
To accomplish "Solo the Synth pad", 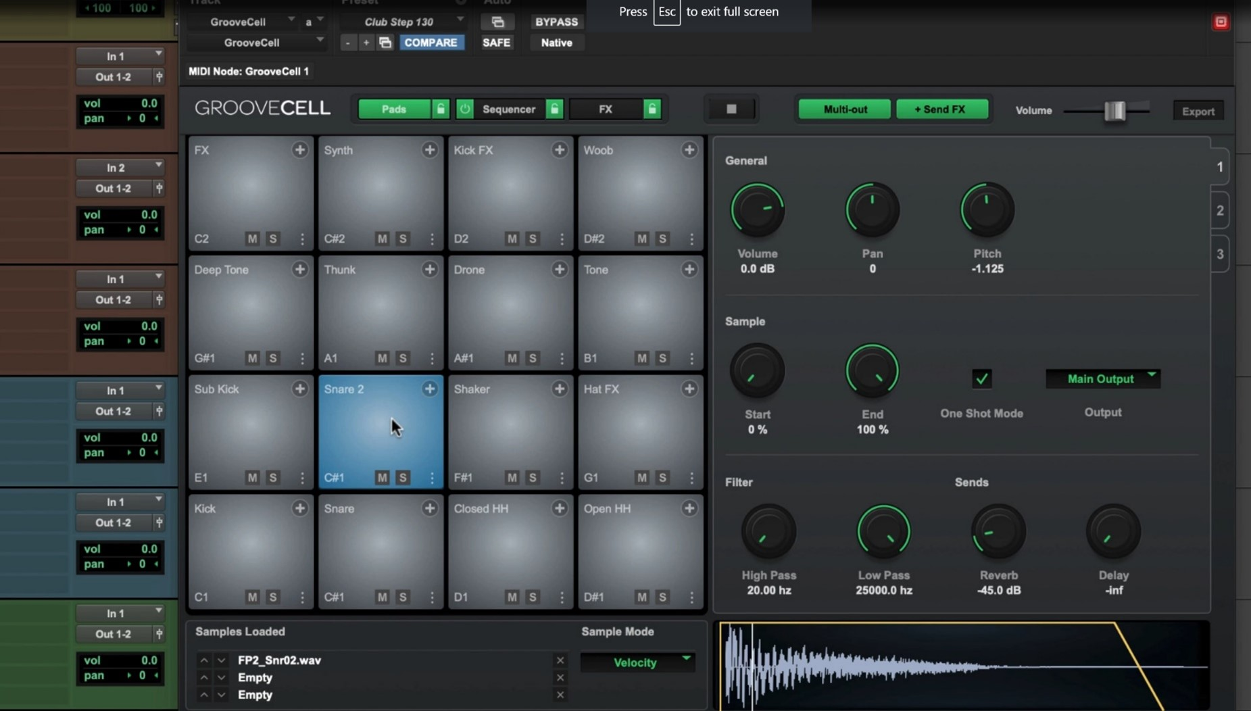I will [403, 239].
